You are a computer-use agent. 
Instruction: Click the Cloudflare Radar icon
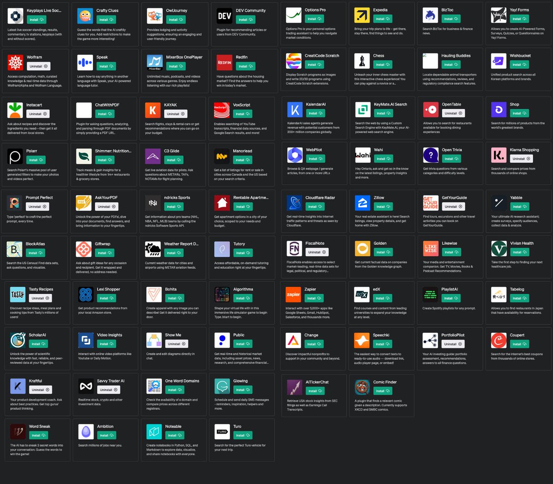tap(294, 203)
